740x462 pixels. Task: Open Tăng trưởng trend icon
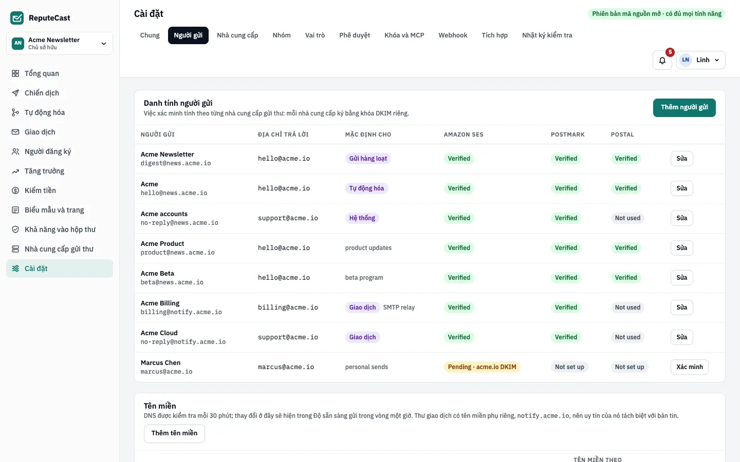(15, 171)
